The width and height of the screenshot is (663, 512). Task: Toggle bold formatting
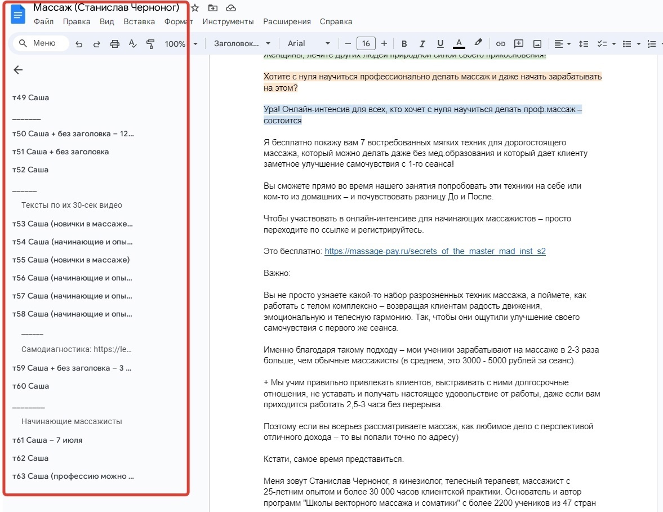[x=404, y=43]
